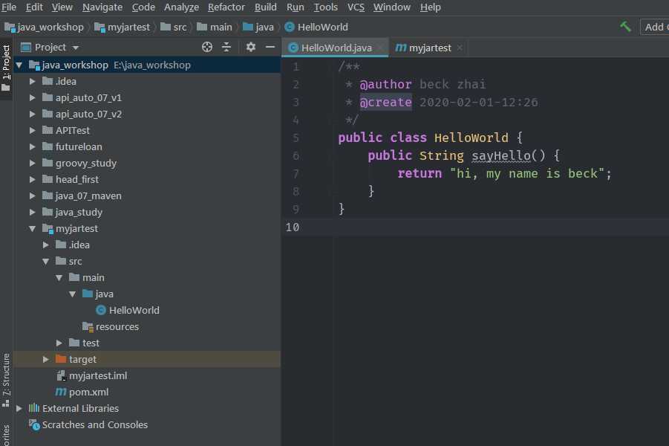Close the HelloWorld.java editor tab

[379, 48]
